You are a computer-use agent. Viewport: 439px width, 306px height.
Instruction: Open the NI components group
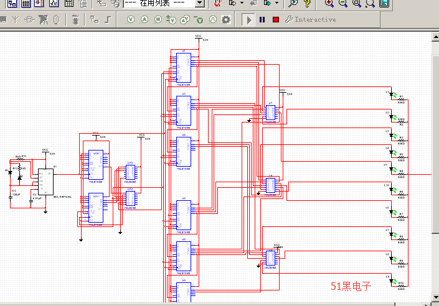pyautogui.click(x=44, y=19)
